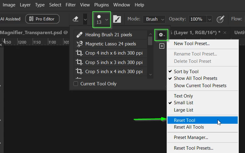The image size is (245, 153).
Task: Open the brush settings panel icon
Action: (117, 19)
